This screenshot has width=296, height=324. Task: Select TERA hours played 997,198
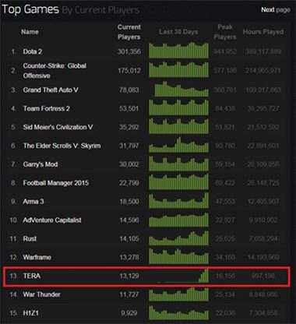tap(263, 276)
